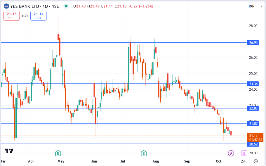Select the 20.59 horizontal line label
The height and width of the screenshot is (166, 266).
coord(252,144)
